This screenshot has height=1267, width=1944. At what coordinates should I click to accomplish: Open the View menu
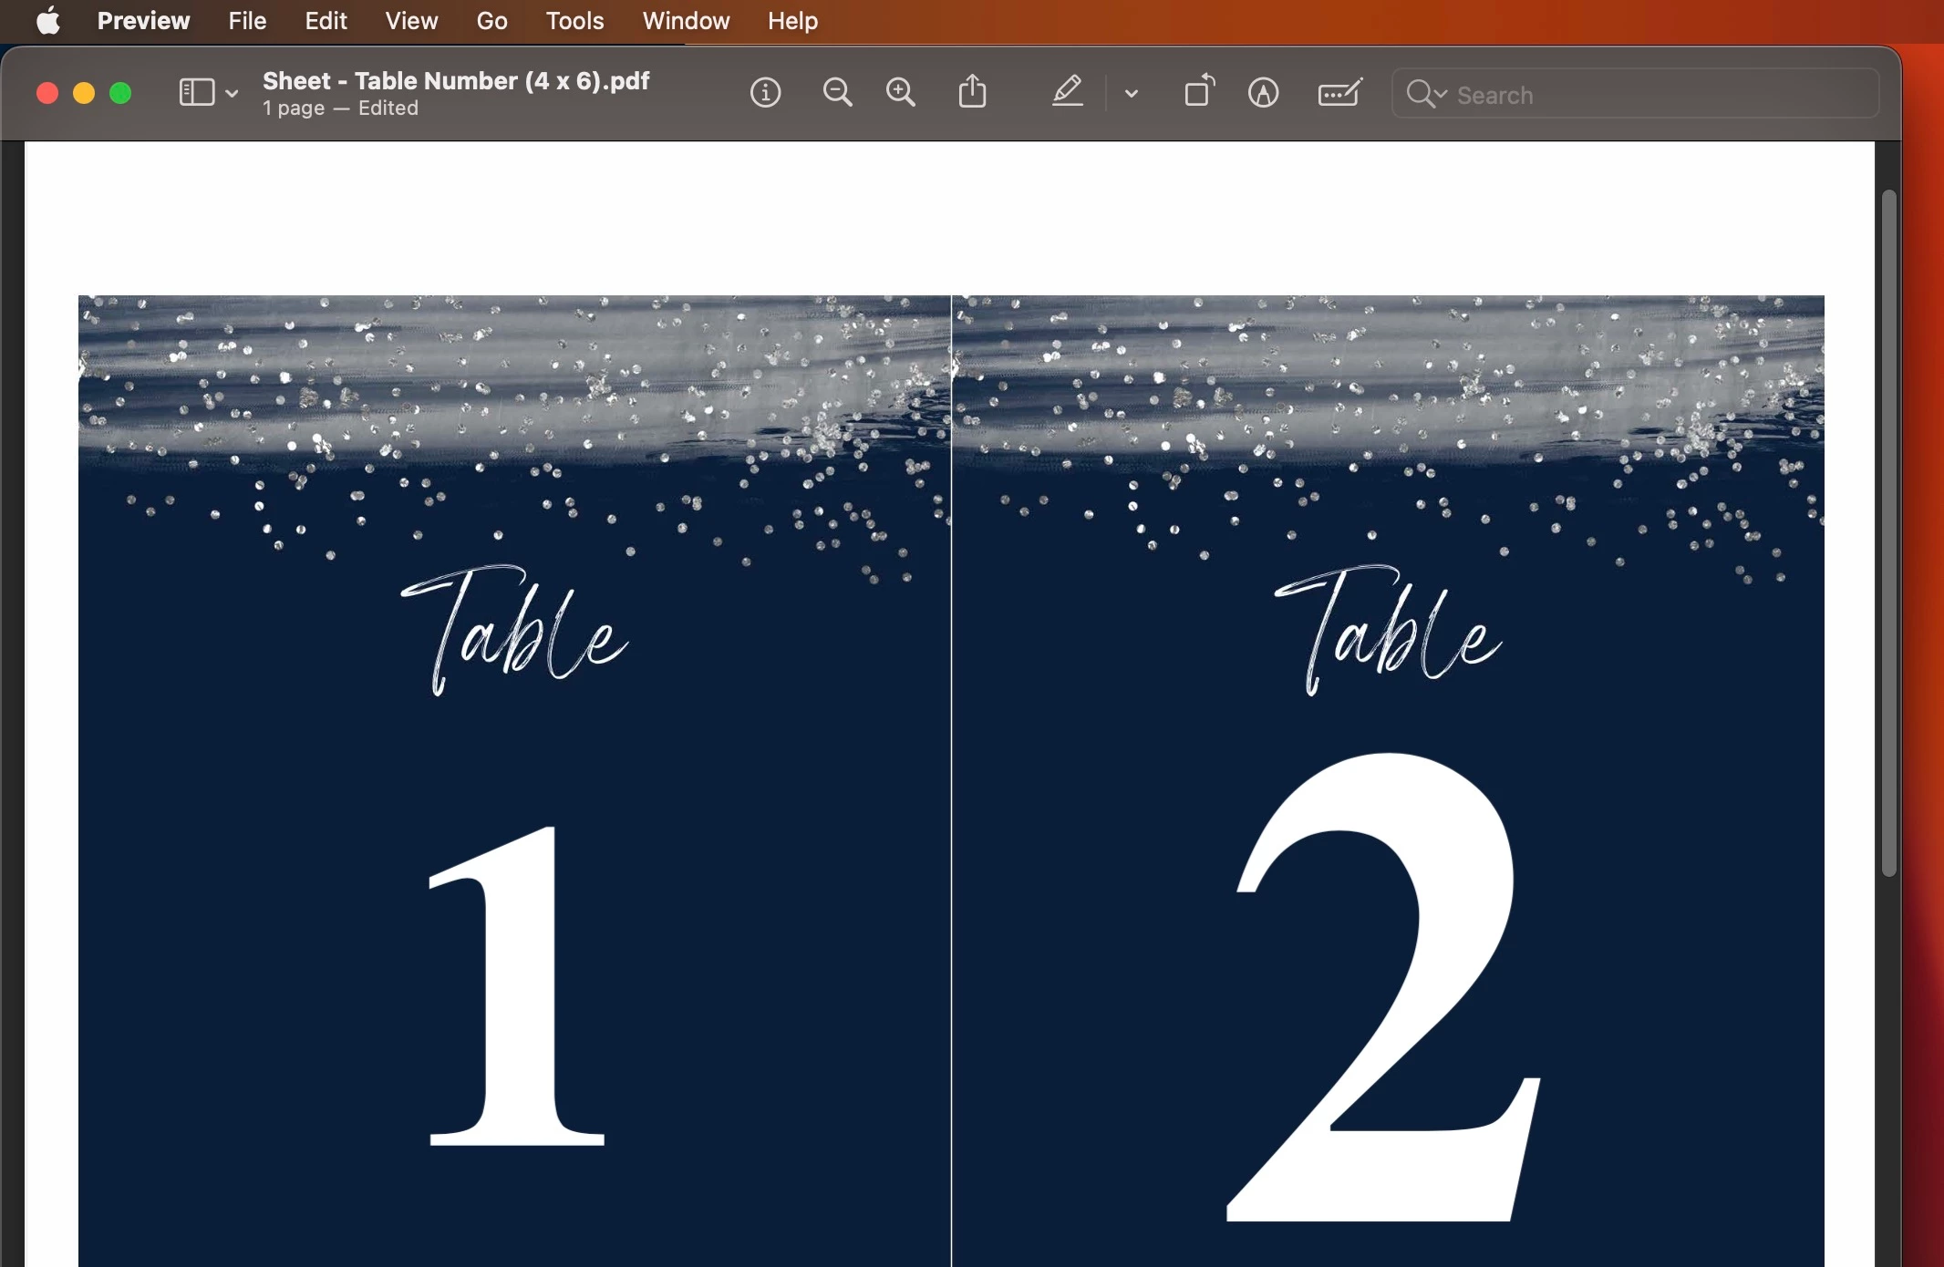pos(411,20)
